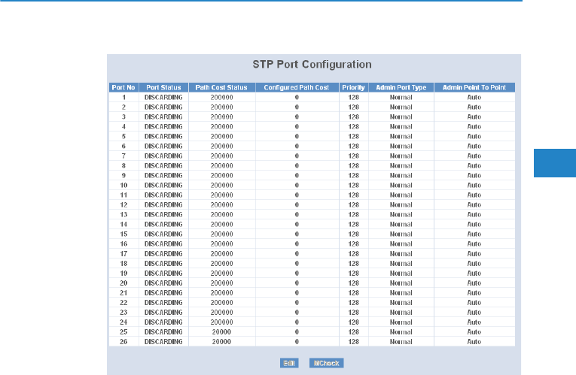The image size is (576, 375).
Task: Click Auto point-to-point for port 14
Action: click(x=474, y=225)
